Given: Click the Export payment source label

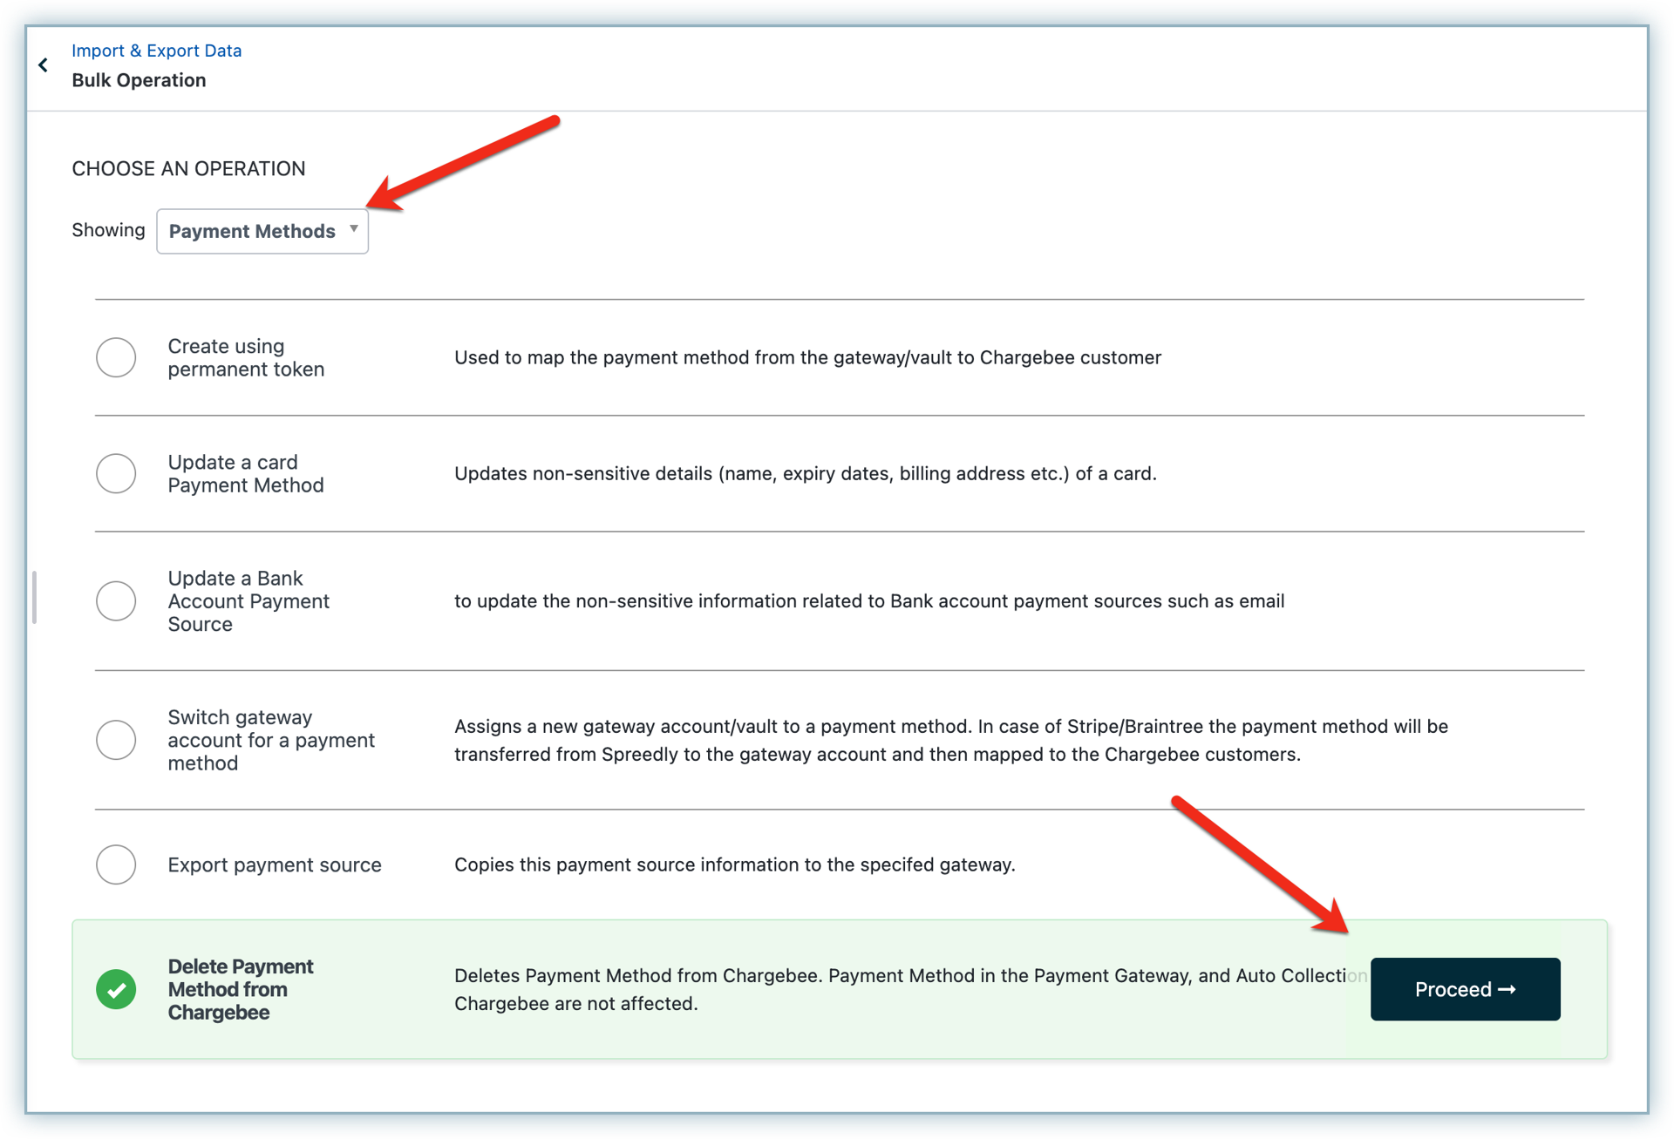Looking at the screenshot, I should click(274, 864).
